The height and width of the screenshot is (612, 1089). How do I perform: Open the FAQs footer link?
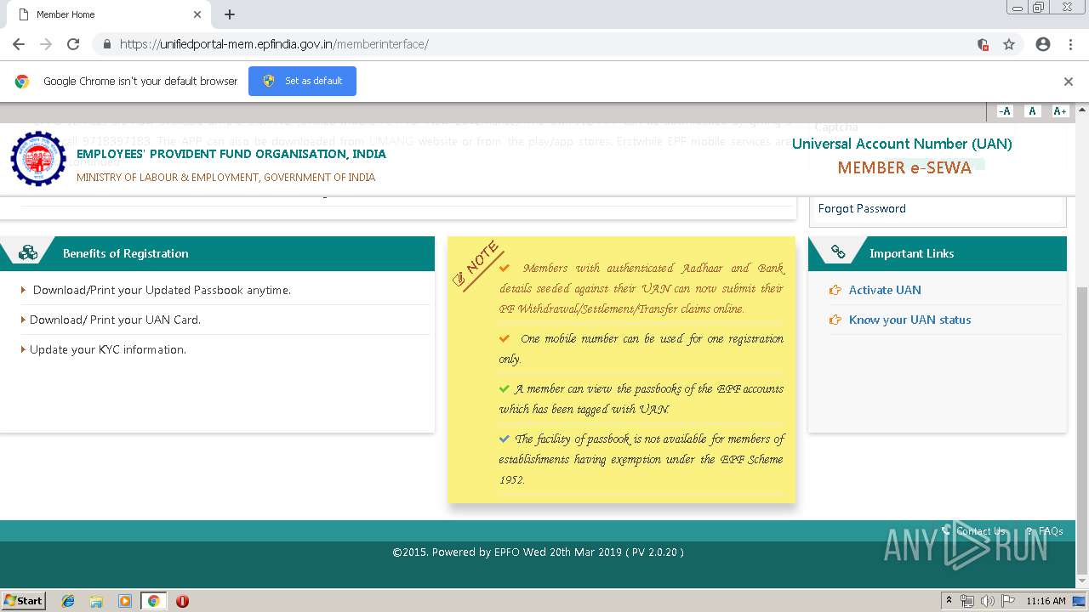[1051, 531]
